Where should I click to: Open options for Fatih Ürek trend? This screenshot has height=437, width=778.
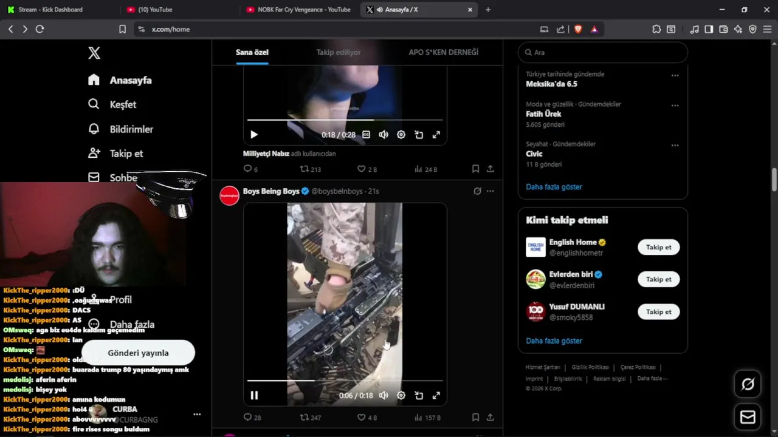pyautogui.click(x=675, y=105)
